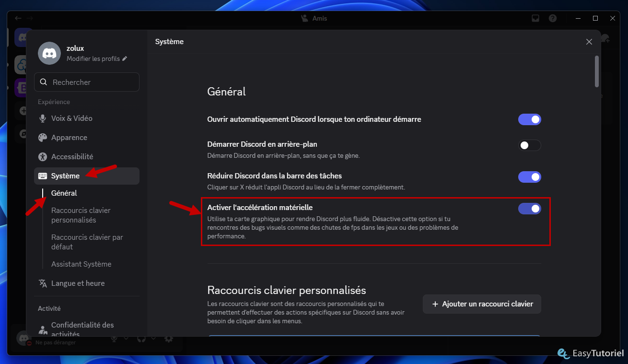The width and height of the screenshot is (628, 364).
Task: Click the microphone icon in user panel
Action: [114, 339]
